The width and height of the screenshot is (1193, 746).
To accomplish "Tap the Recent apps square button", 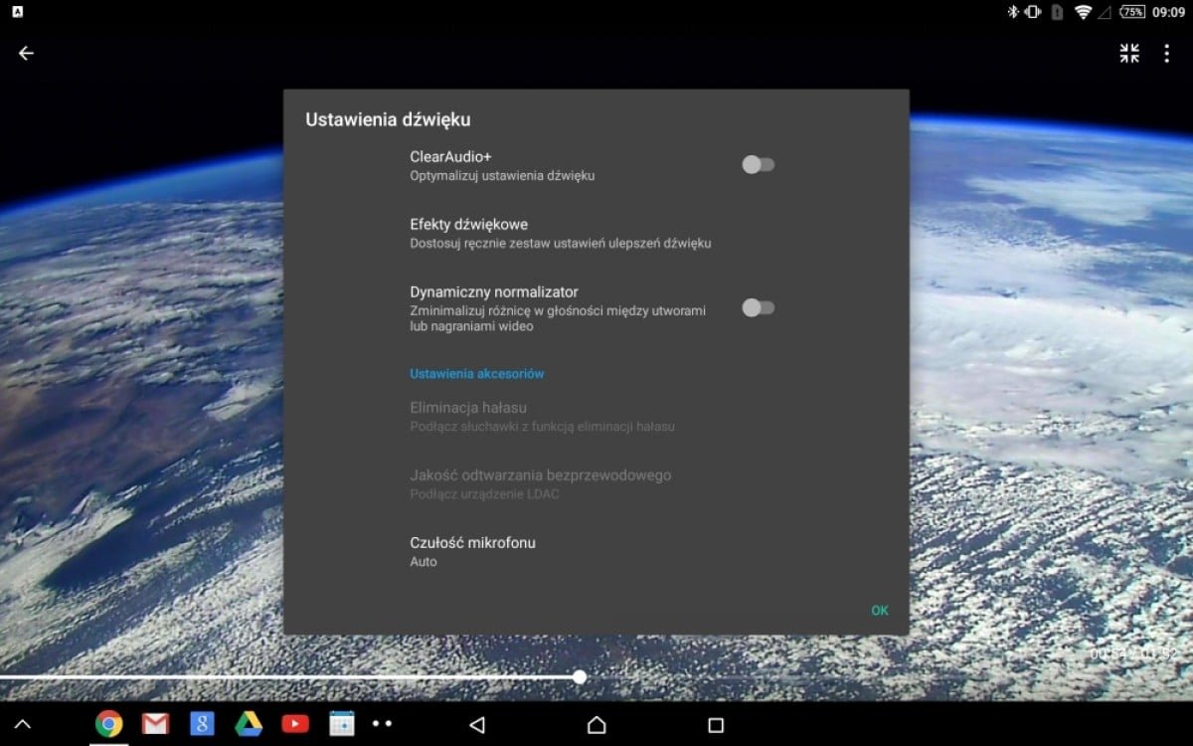I will click(x=716, y=725).
